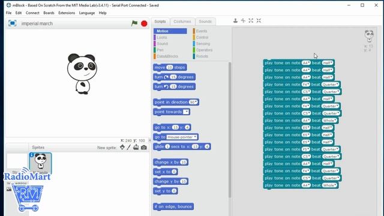
Task: Upload sprite from file icon
Action: coord(136,147)
